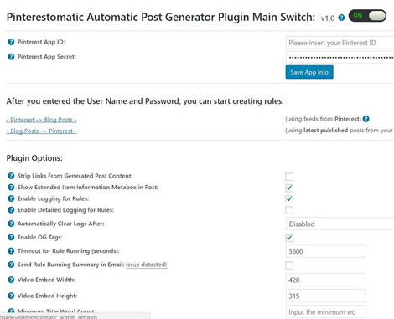Uncheck Enable Logging for Rules checkbox

pyautogui.click(x=289, y=199)
